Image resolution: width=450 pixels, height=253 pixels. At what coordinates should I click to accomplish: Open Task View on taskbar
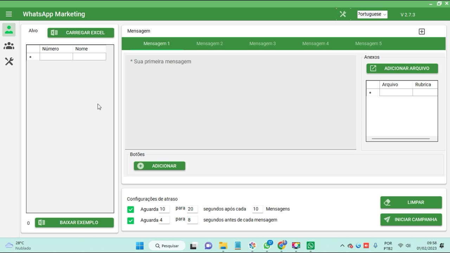[x=193, y=246]
